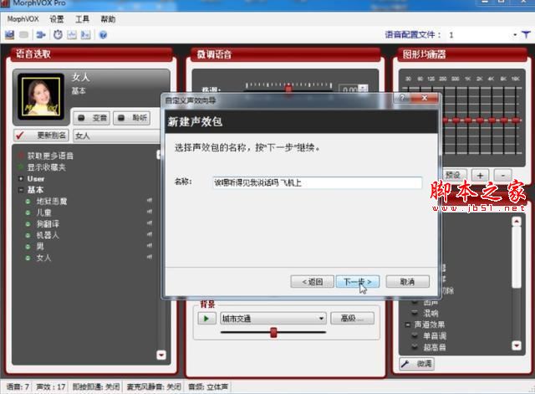Expand the User tree node
535x394 pixels.
(21, 178)
